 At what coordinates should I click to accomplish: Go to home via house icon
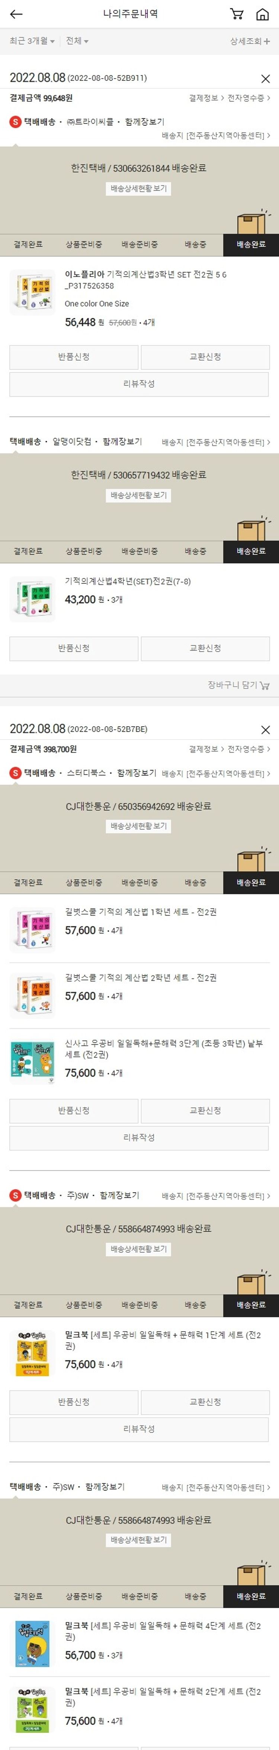[x=262, y=14]
